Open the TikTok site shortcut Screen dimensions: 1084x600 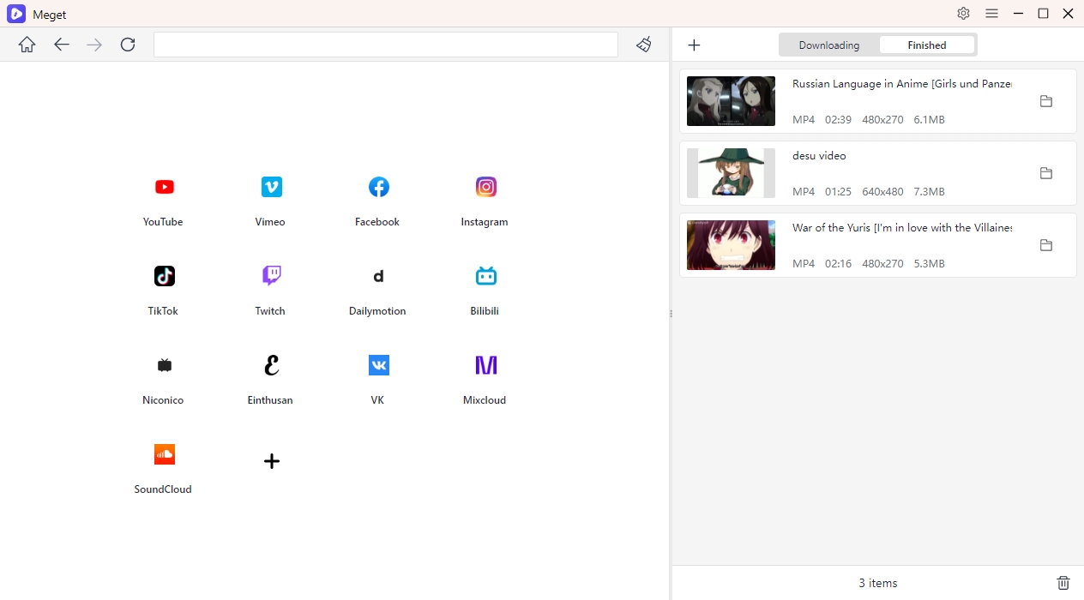(x=164, y=276)
